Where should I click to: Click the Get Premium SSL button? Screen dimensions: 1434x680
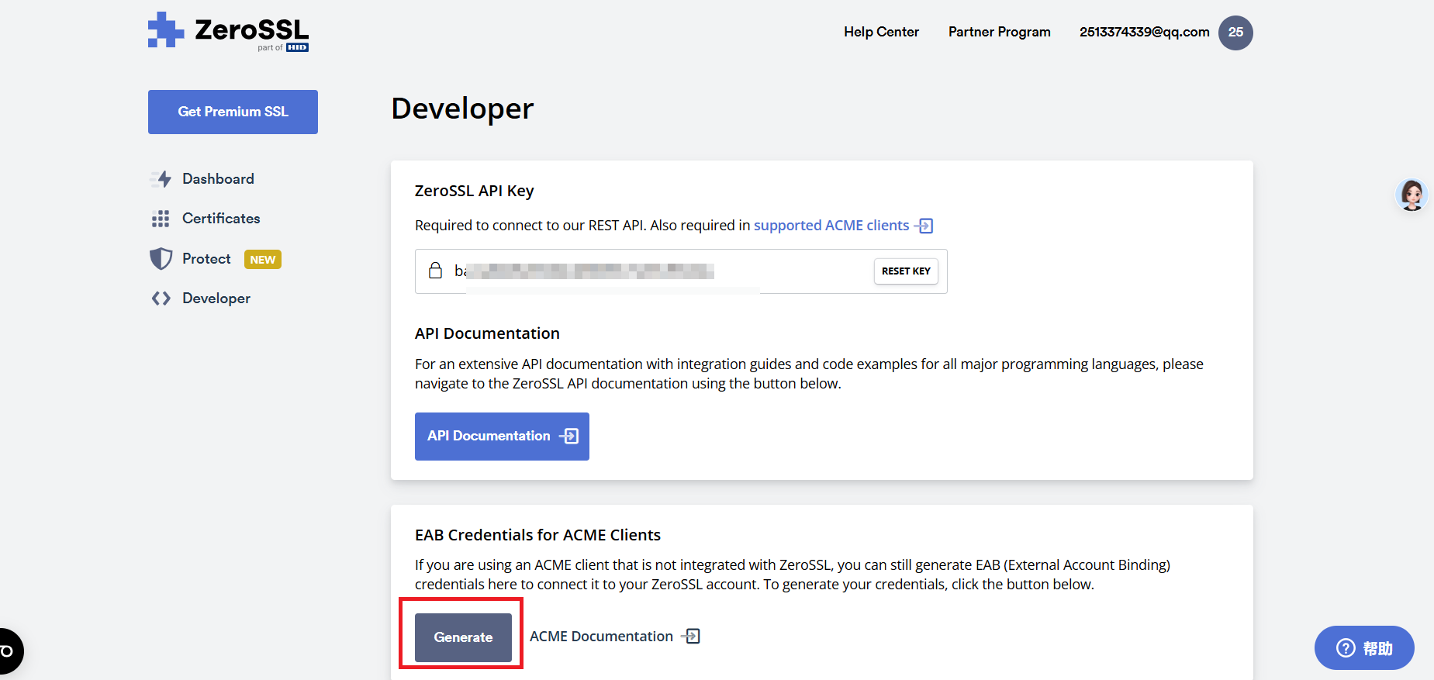coord(233,112)
